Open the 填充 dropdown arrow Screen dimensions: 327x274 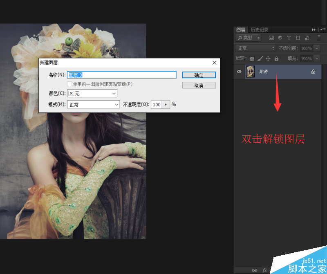[x=317, y=58]
